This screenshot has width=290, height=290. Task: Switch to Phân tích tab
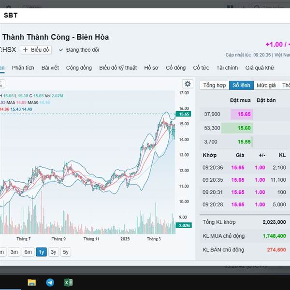(23, 68)
